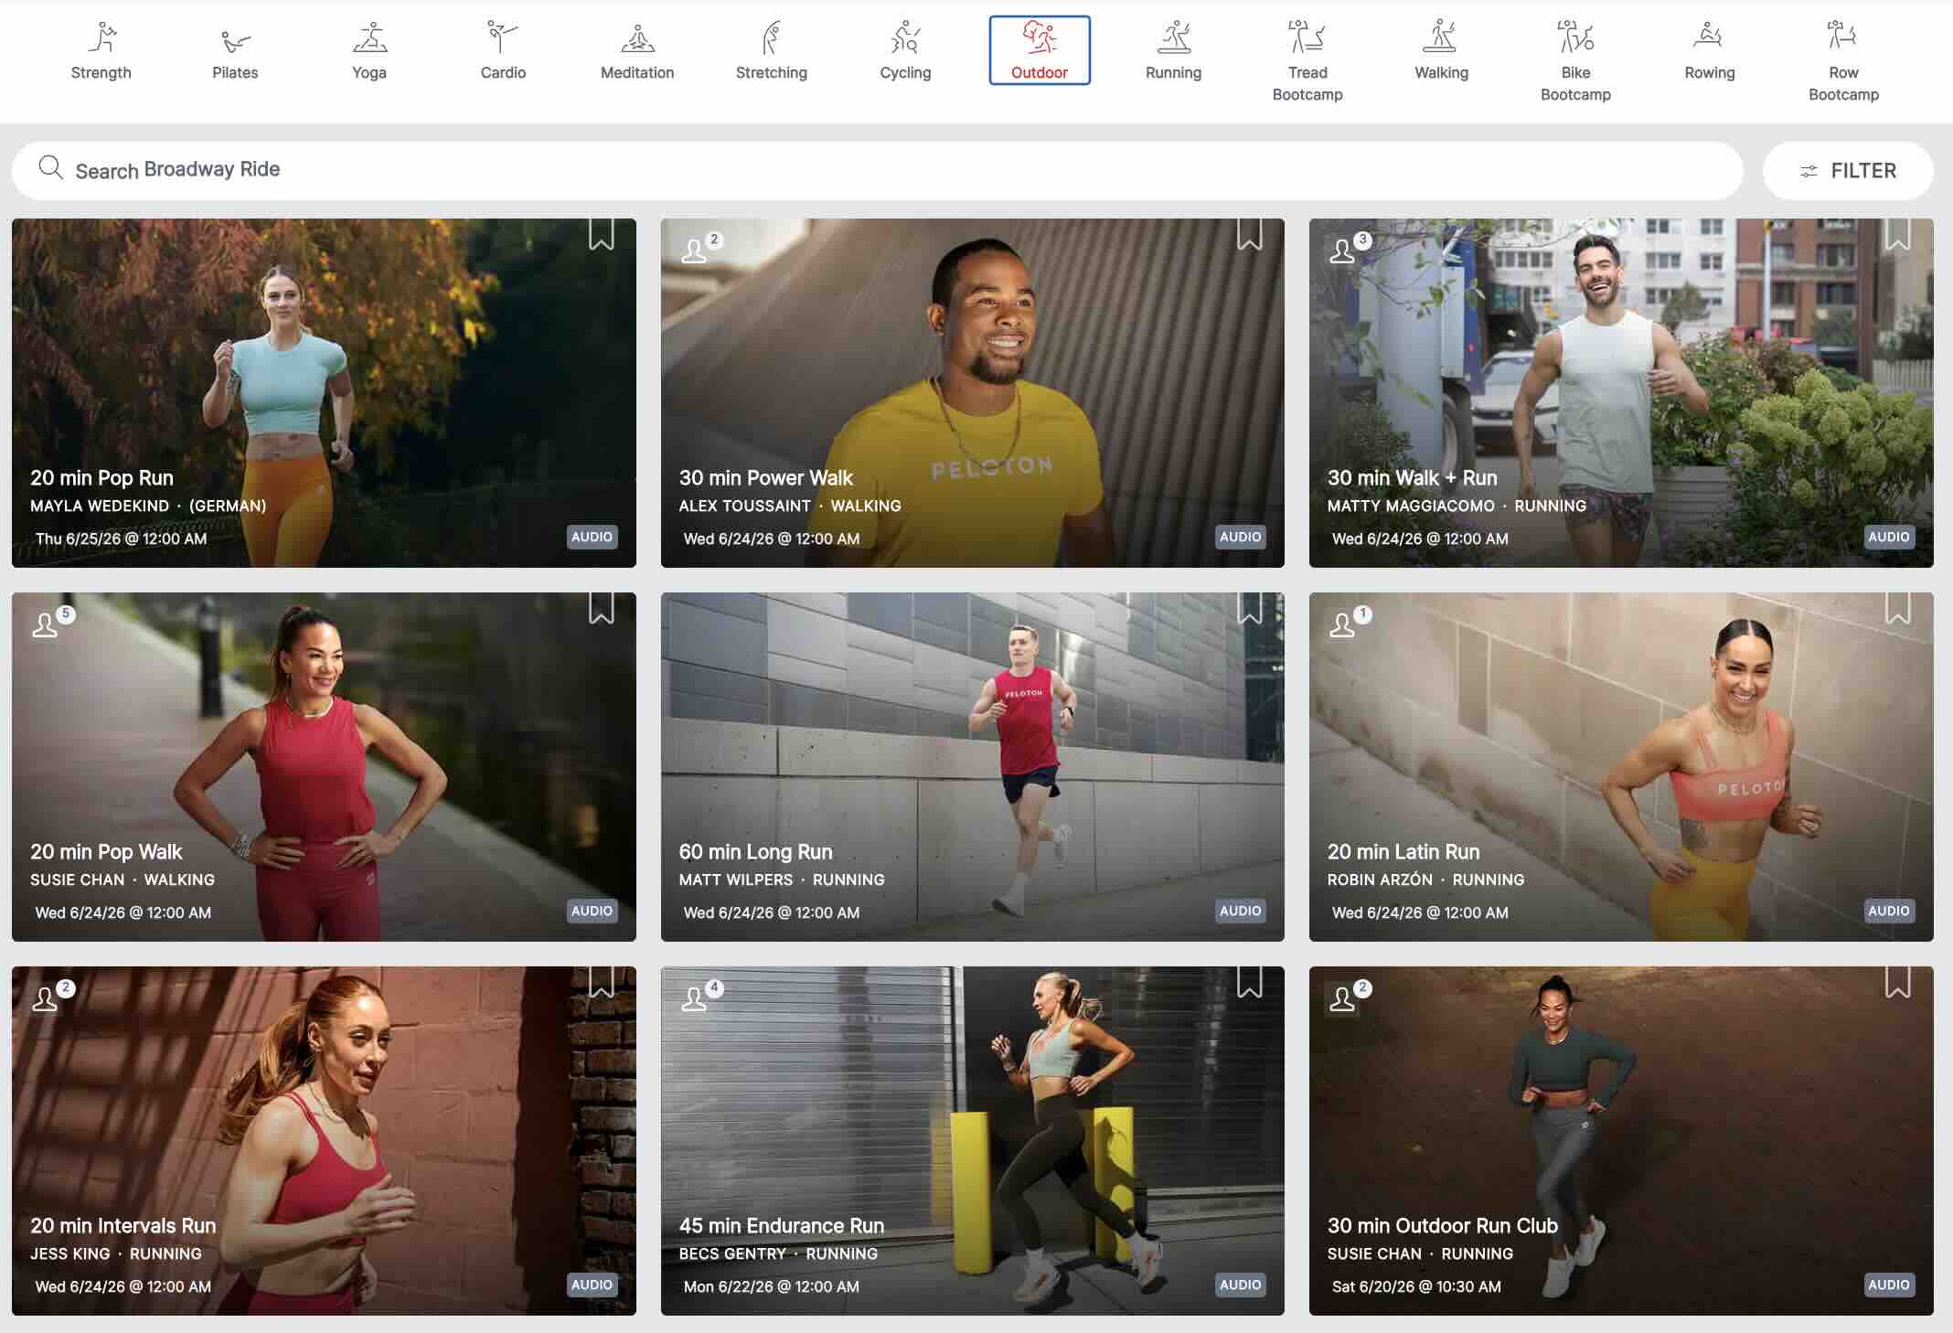The image size is (1953, 1333).
Task: Click 'Sat 6/20/26 @ 10:30 AM' text
Action: 1416,1286
